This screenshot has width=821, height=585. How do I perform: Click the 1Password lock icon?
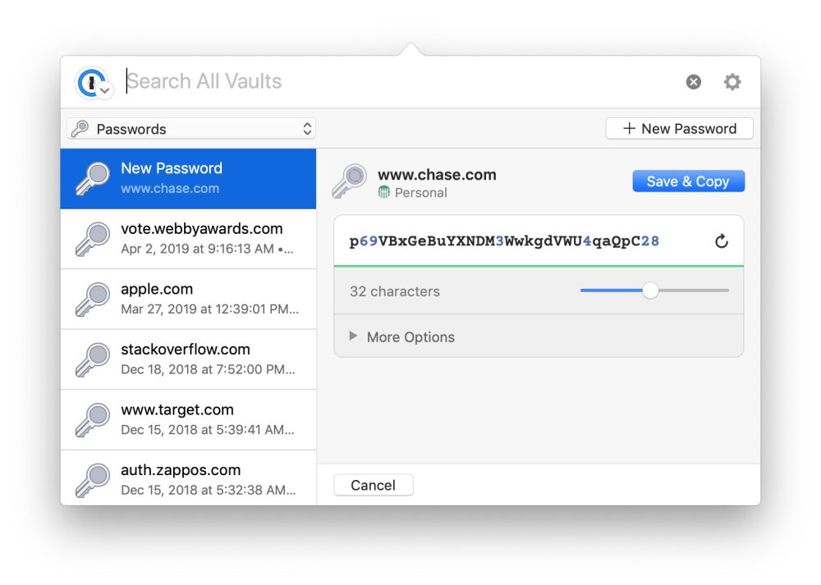click(x=93, y=80)
